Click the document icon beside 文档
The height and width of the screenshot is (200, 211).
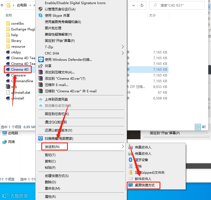click(x=131, y=166)
